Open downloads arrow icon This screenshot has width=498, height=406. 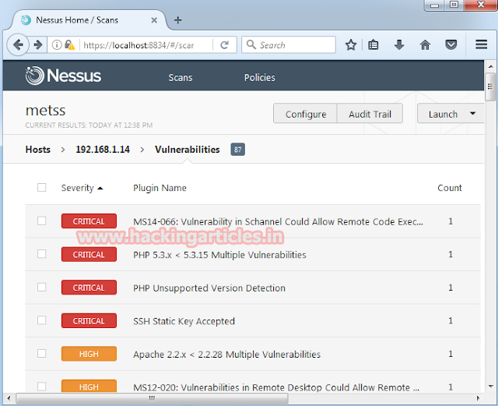click(x=399, y=45)
